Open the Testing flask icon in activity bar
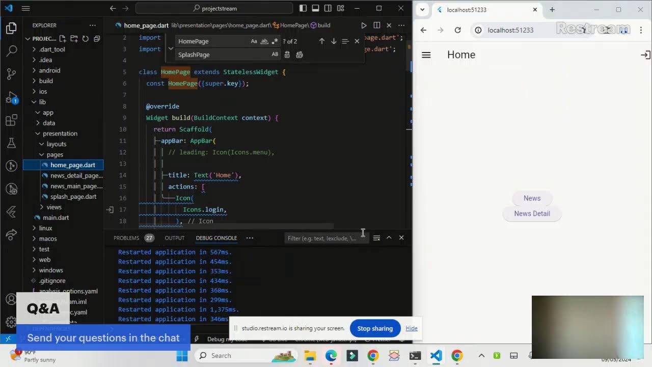This screenshot has width=652, height=367. point(11,143)
